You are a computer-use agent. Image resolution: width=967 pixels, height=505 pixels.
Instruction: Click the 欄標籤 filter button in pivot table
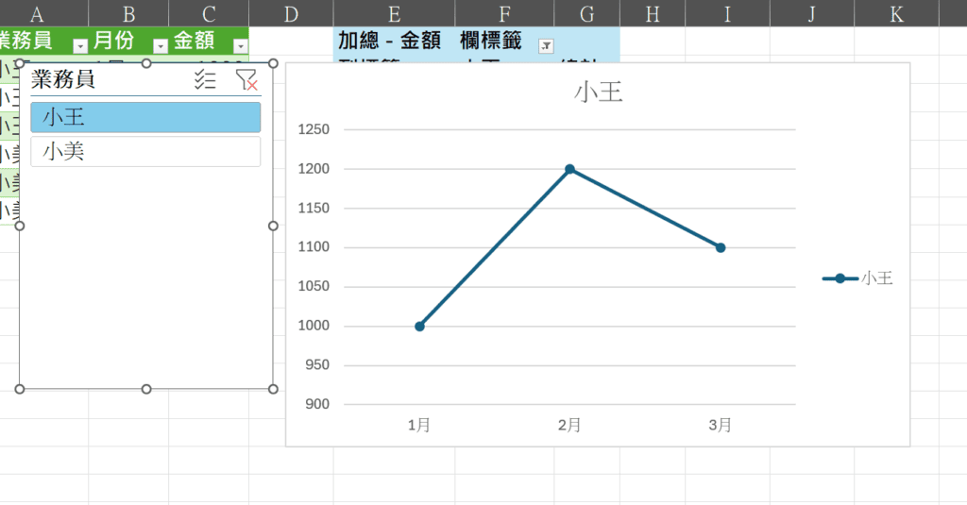pyautogui.click(x=545, y=45)
